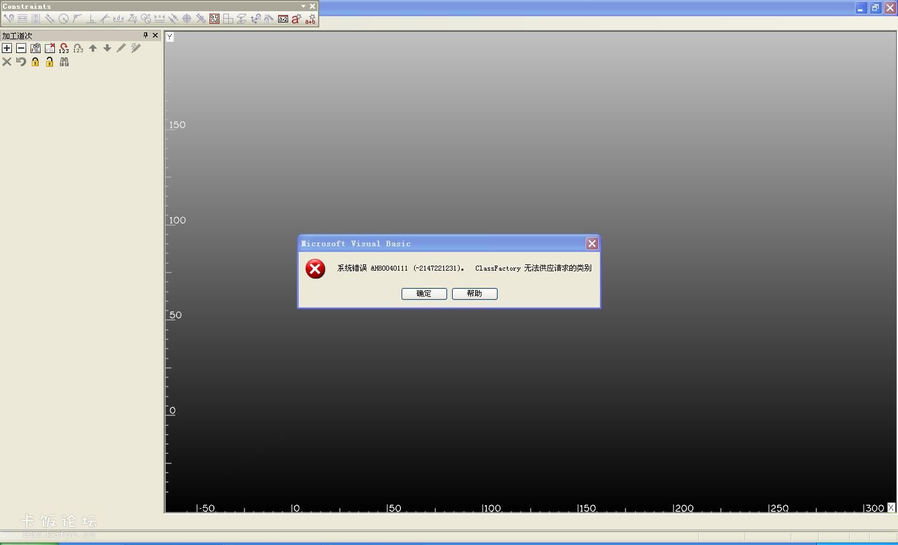Select the fix point lock constraint icon
The width and height of the screenshot is (898, 545).
(x=8, y=19)
